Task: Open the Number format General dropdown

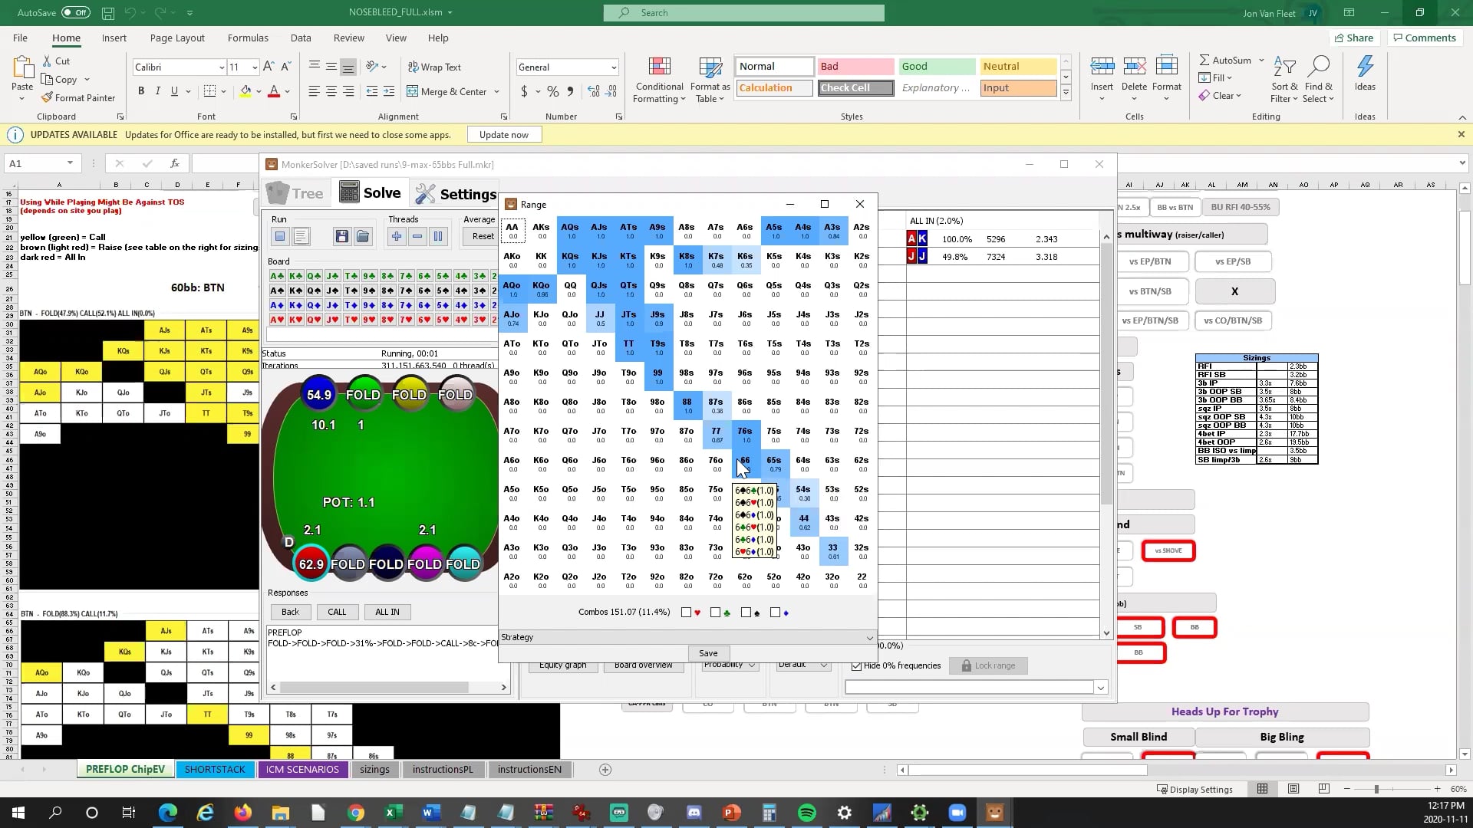Action: tap(613, 67)
